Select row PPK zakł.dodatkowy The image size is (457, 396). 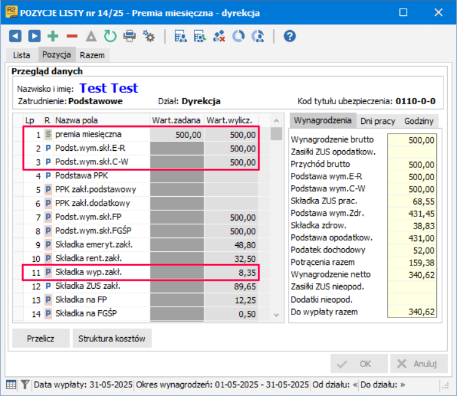coord(141,204)
